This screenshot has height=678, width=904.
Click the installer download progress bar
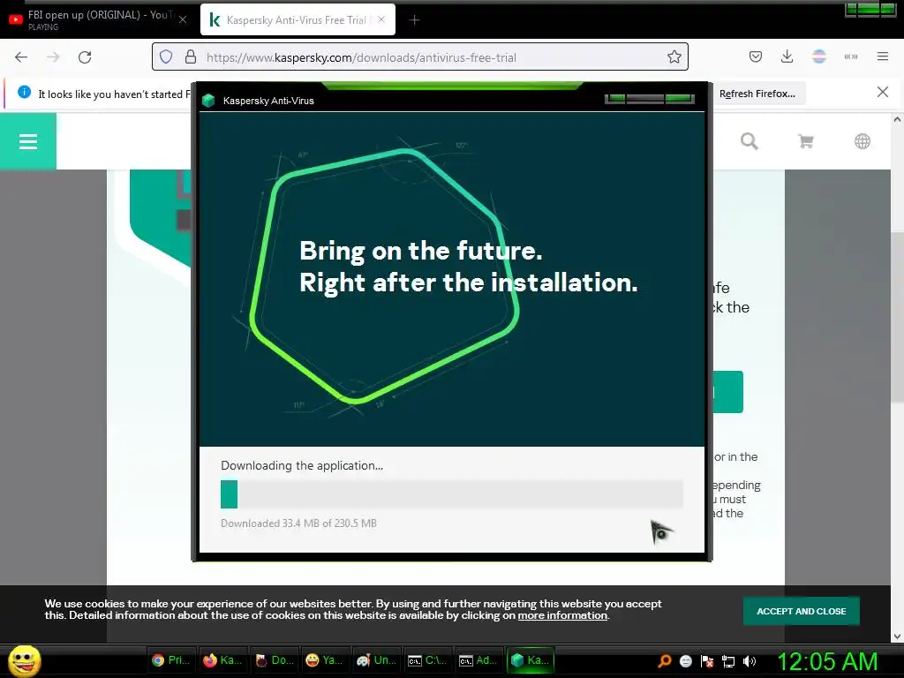(451, 494)
